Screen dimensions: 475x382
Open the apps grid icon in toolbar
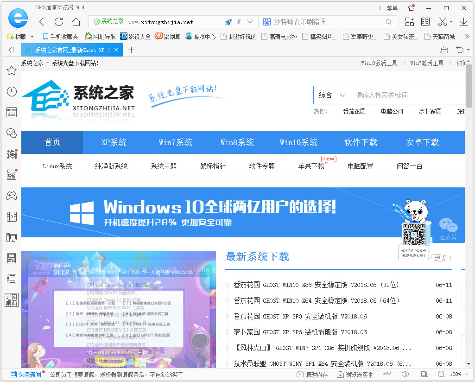coord(409,21)
